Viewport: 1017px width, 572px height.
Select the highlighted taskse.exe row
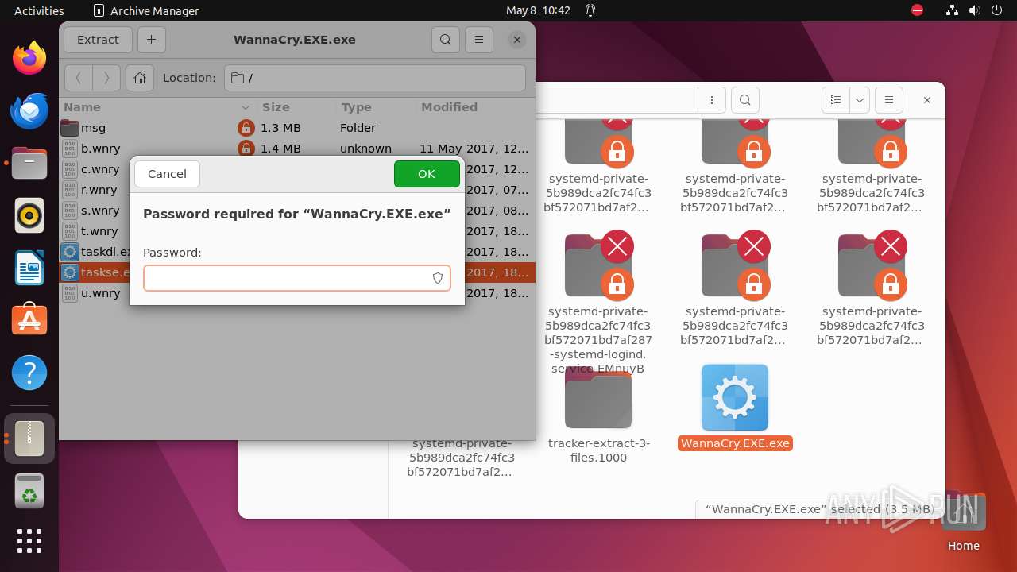tap(297, 272)
